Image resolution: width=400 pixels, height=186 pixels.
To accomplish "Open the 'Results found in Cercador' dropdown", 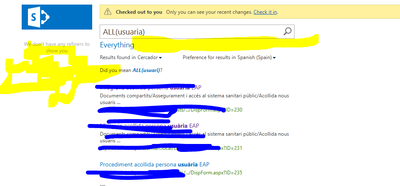I will coord(131,57).
